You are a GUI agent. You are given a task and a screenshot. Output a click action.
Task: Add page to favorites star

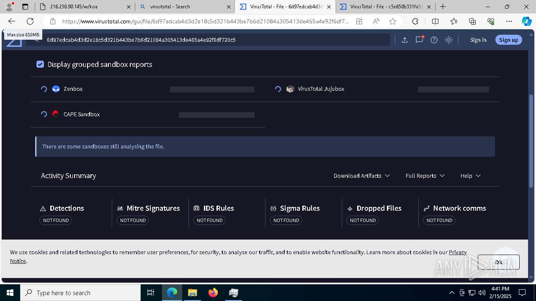tap(393, 21)
